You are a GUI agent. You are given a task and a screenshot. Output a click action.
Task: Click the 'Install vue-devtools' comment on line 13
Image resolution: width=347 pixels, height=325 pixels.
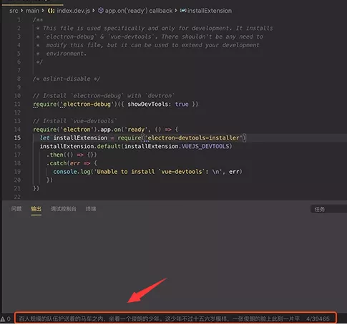coord(75,121)
